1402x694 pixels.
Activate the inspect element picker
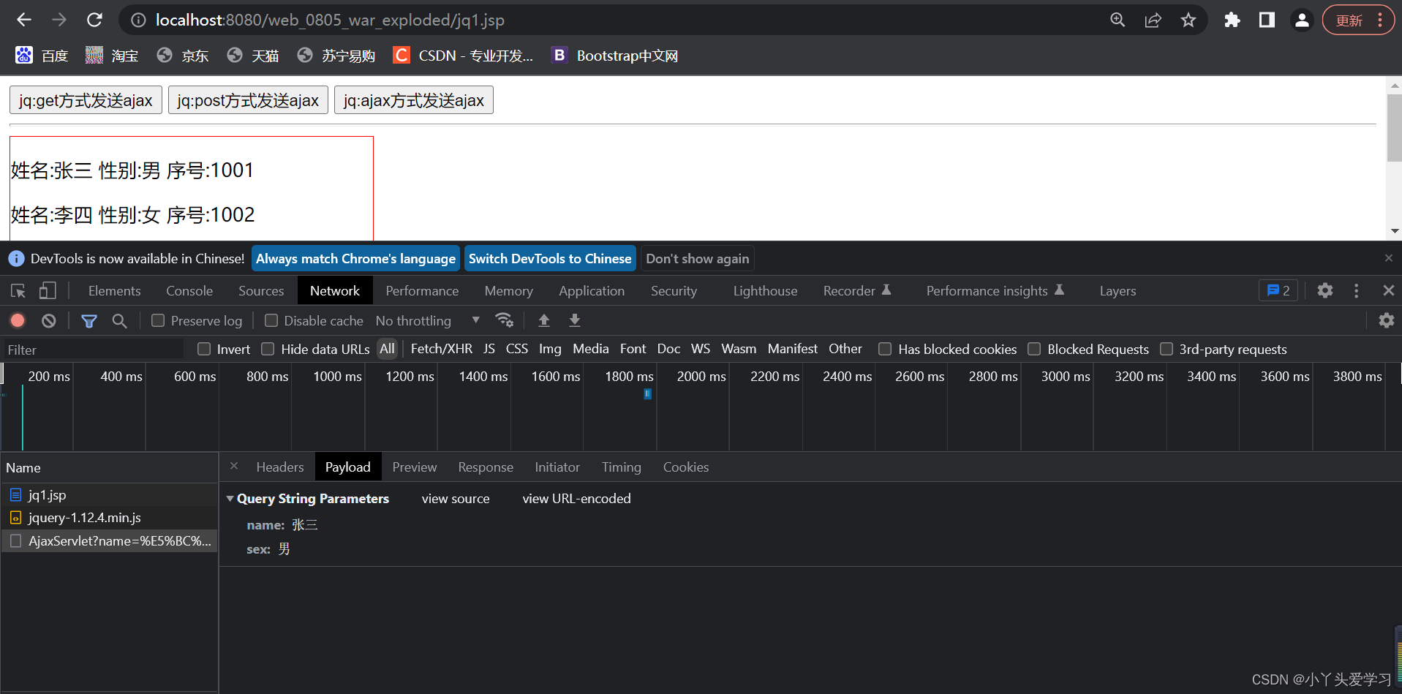click(18, 291)
